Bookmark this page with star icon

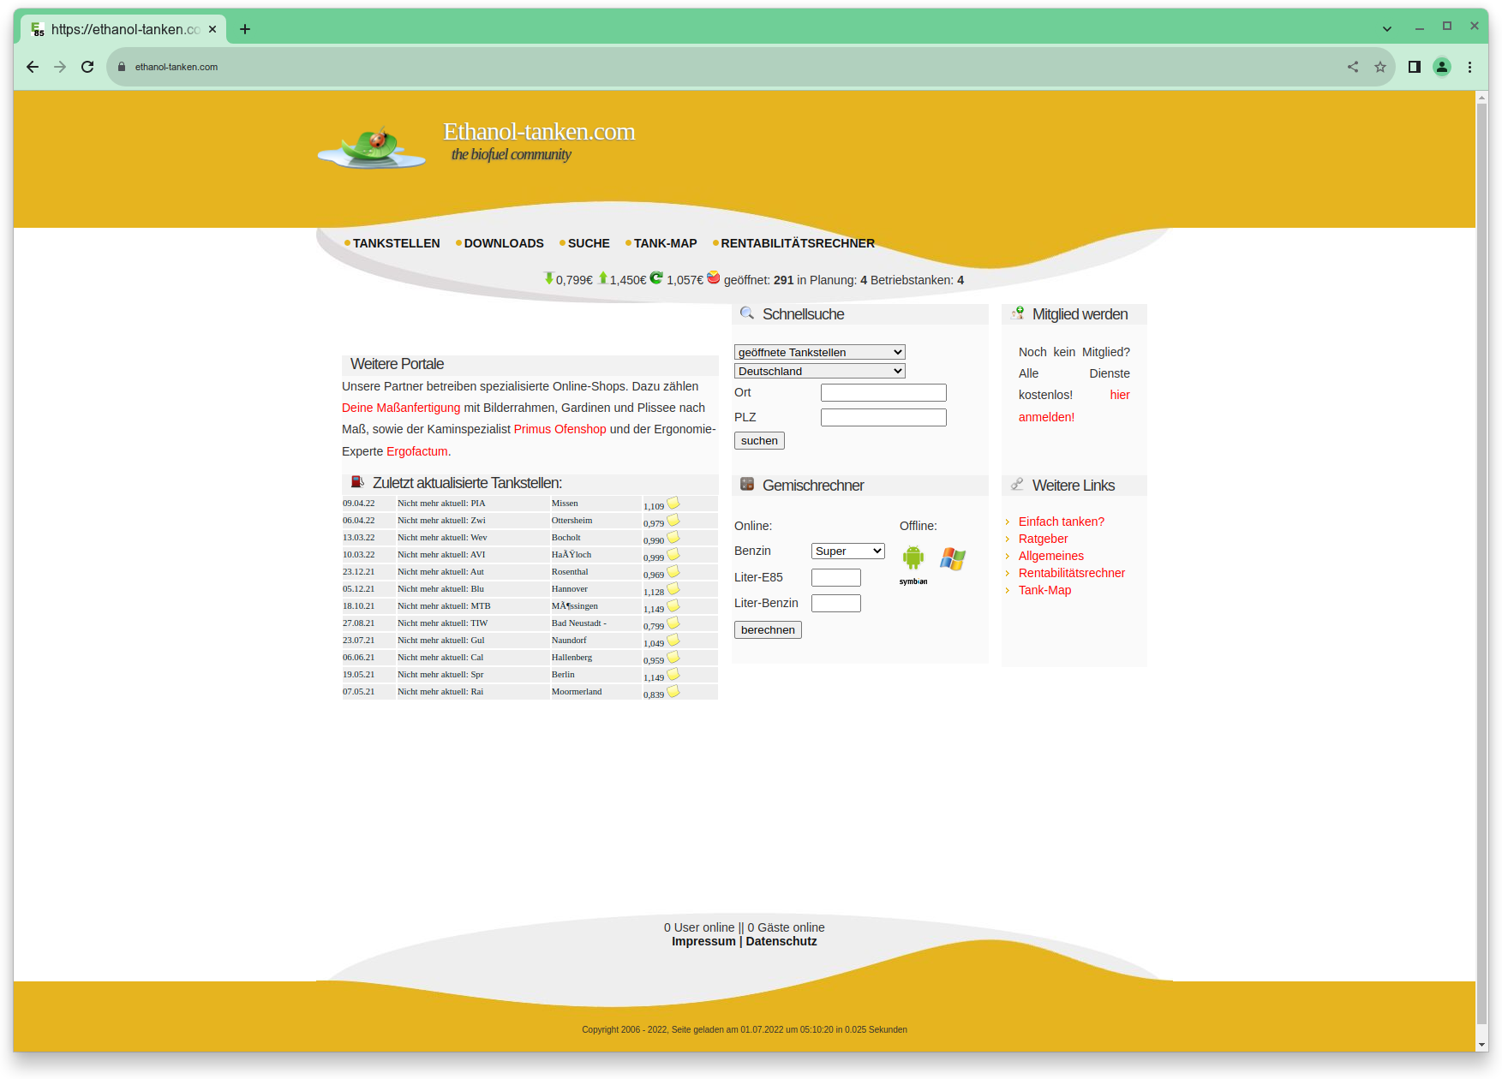tap(1380, 67)
